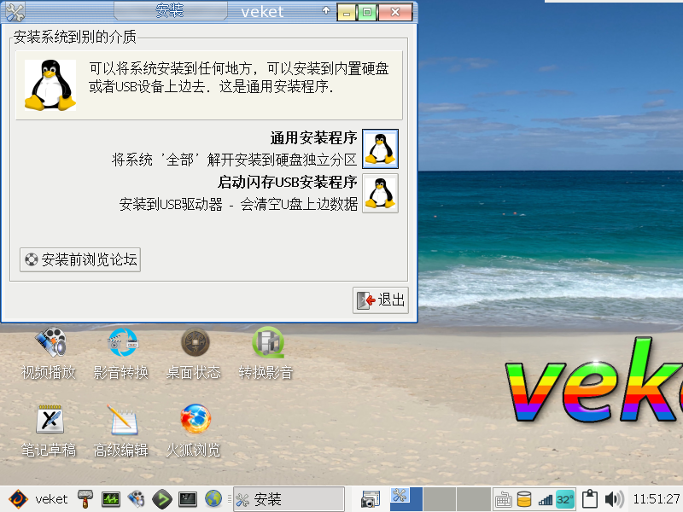Click the keyboard tray icon
This screenshot has width=683, height=512.
pyautogui.click(x=503, y=499)
